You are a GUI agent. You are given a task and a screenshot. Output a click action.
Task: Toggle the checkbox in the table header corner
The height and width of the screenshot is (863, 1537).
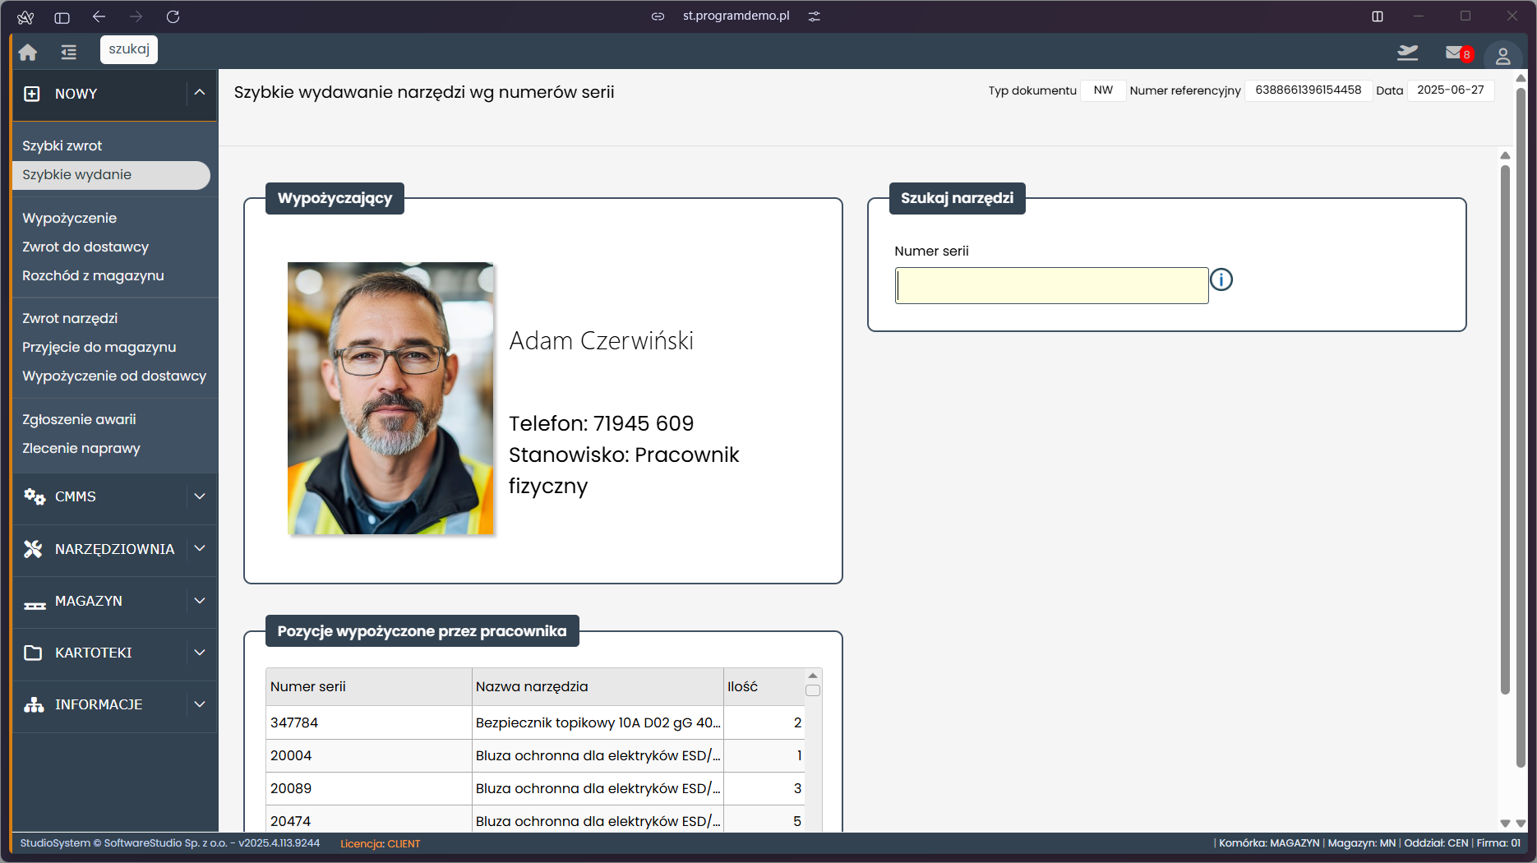[x=813, y=690]
